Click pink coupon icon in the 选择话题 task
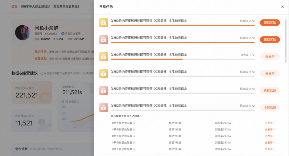 (x=104, y=90)
